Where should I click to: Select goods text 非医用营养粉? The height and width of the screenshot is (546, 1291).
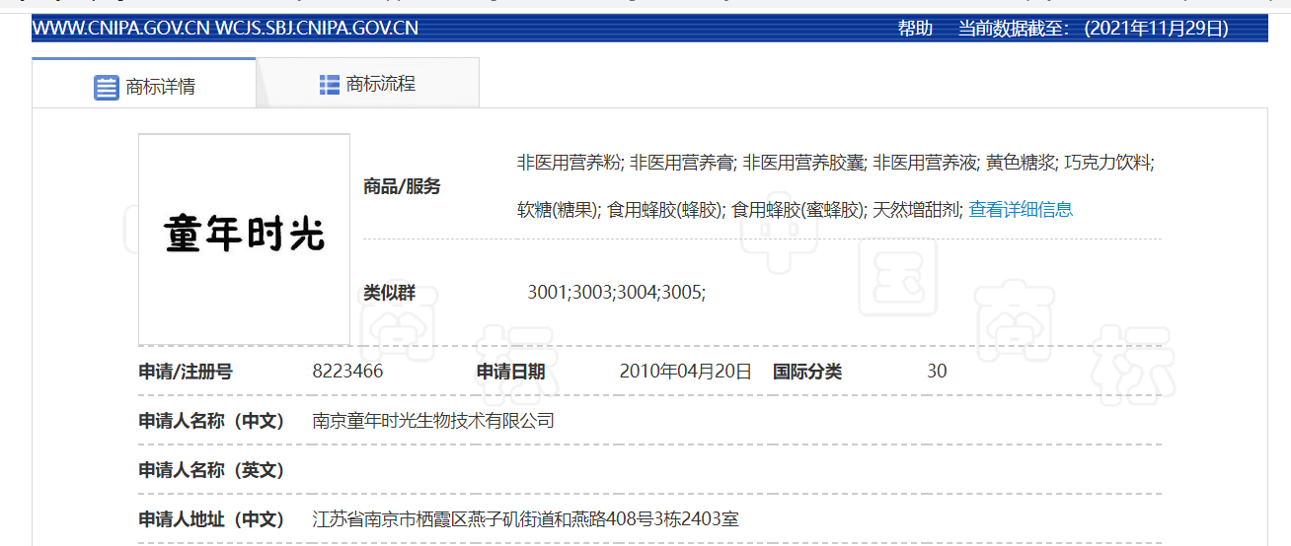click(570, 163)
